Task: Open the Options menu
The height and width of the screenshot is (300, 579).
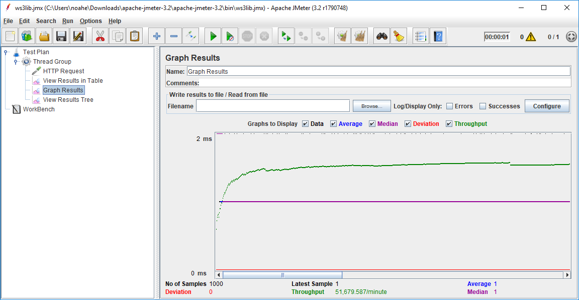Action: coord(90,21)
